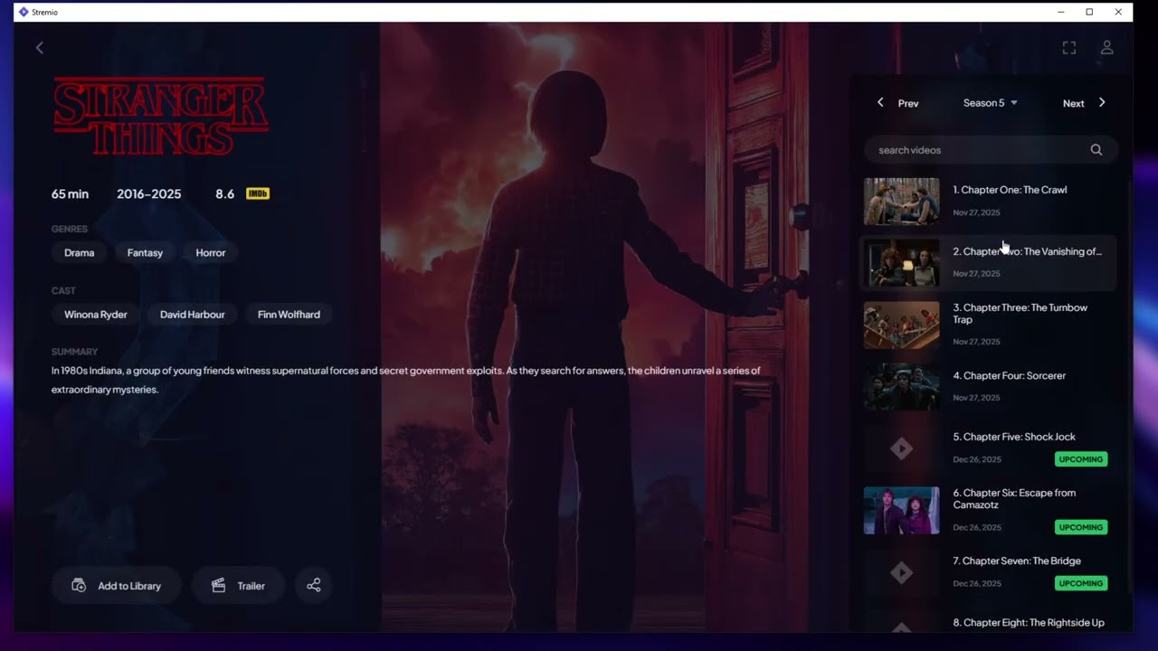Open episode Chapter Six: Escape from Camazotz
The image size is (1158, 651).
click(988, 510)
